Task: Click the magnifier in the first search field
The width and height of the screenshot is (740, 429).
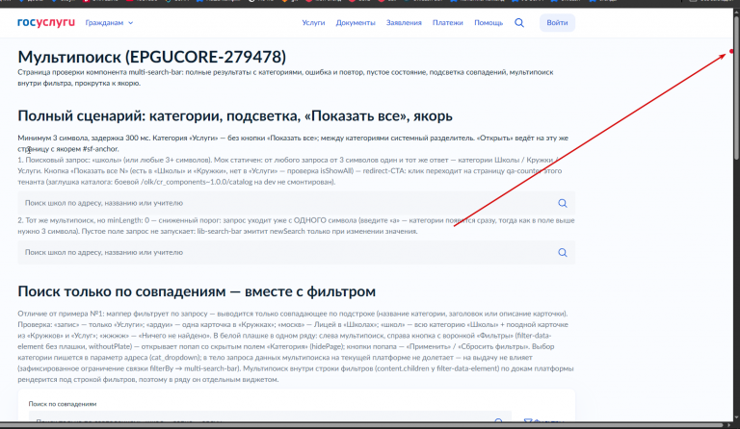Action: [x=562, y=203]
